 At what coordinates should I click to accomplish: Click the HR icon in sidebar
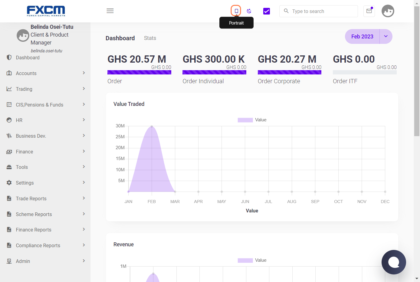click(x=9, y=120)
